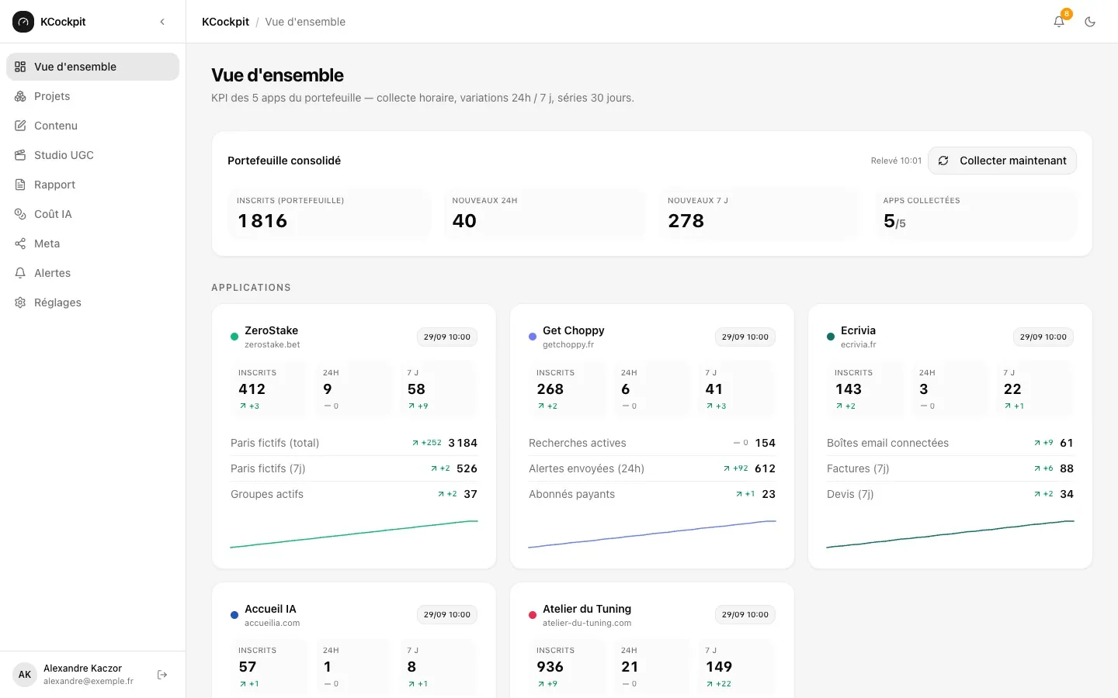
Task: Click the Nouveaux 24h value "40"
Action: [x=464, y=221]
